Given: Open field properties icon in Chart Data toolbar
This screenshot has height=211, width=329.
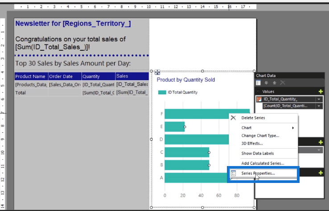Looking at the screenshot, I should tap(258, 83).
